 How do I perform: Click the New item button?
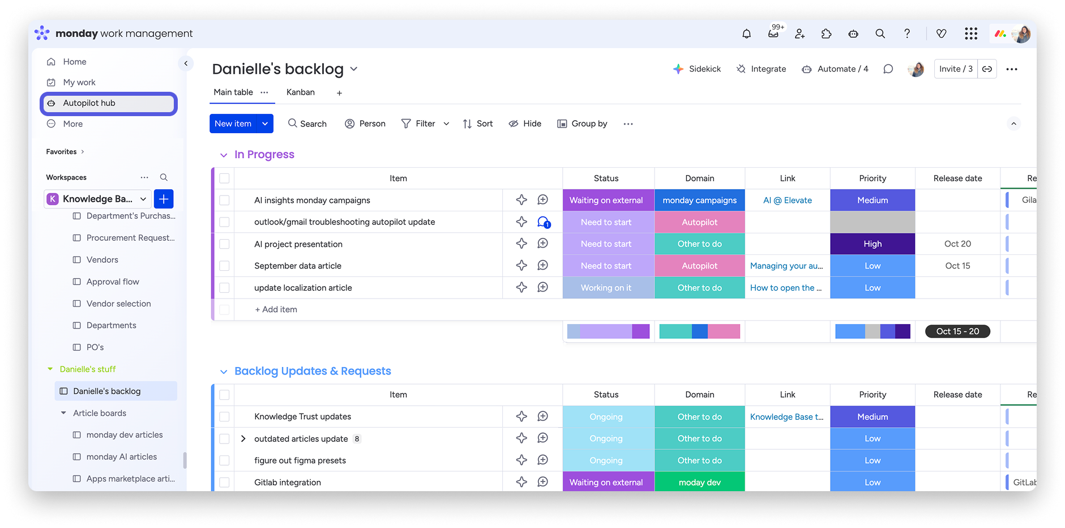233,124
